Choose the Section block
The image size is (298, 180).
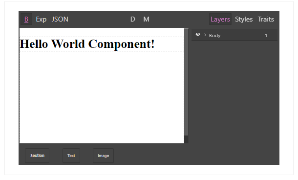click(37, 156)
